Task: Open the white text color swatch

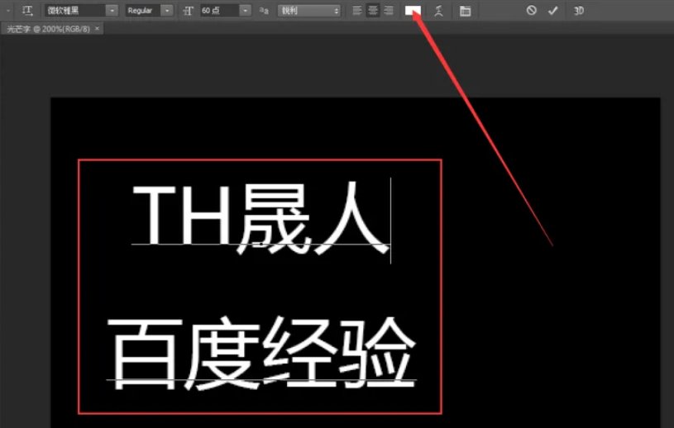Action: (x=413, y=11)
